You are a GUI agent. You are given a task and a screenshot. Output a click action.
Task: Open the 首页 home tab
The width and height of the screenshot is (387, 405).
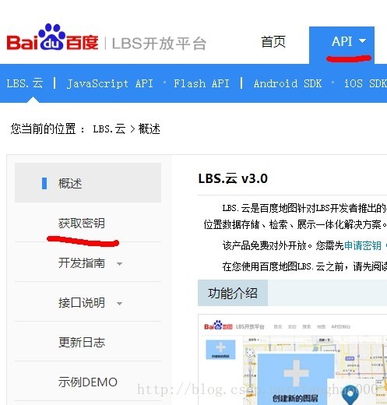(273, 42)
